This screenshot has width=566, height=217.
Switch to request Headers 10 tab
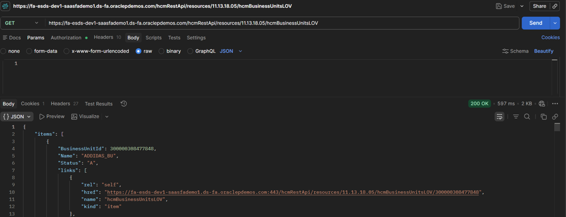107,37
